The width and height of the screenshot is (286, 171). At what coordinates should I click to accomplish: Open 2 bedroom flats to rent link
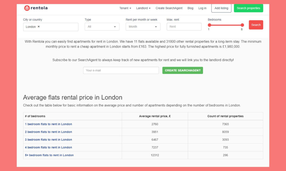[49, 132]
